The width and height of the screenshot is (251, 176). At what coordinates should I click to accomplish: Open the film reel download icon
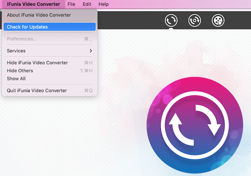tap(218, 20)
